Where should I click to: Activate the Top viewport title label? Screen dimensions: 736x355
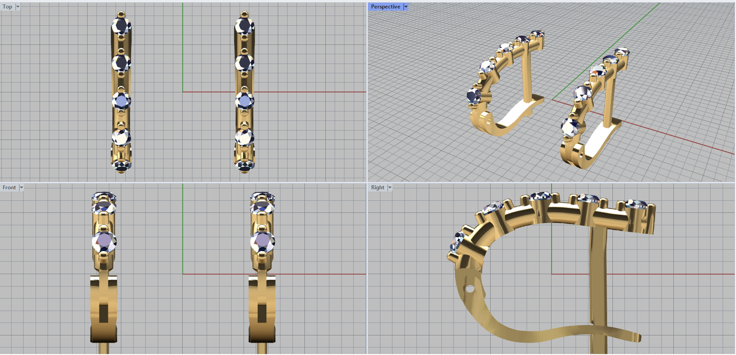(7, 7)
